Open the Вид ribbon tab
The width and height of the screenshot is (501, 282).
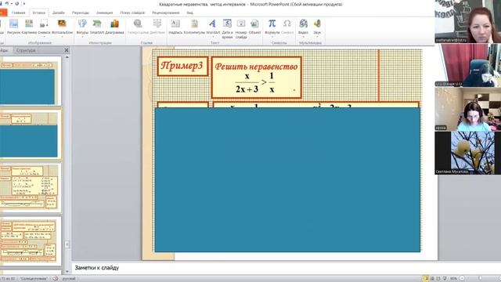tap(189, 13)
